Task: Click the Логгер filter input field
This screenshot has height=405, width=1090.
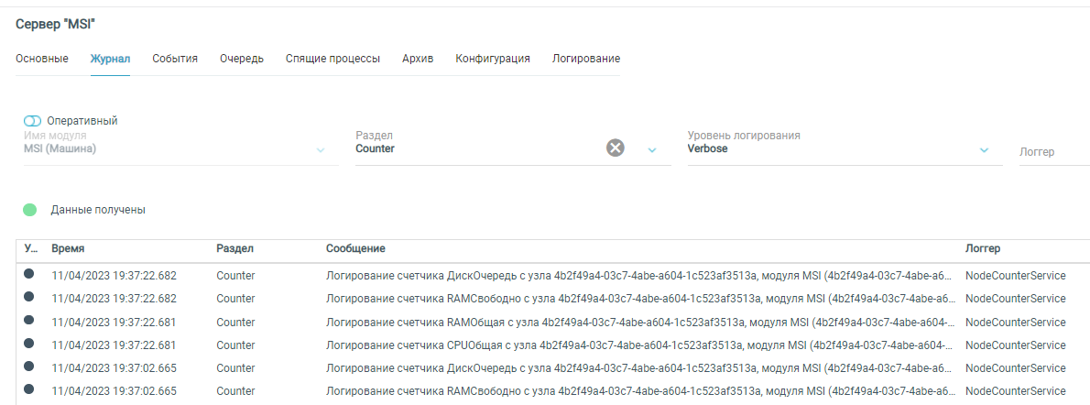Action: point(1052,152)
